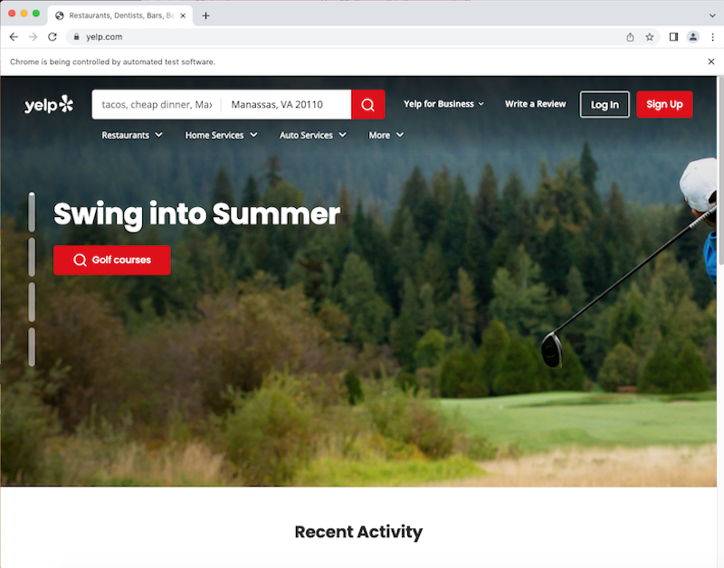
Task: Go back to previous page
Action: point(14,37)
